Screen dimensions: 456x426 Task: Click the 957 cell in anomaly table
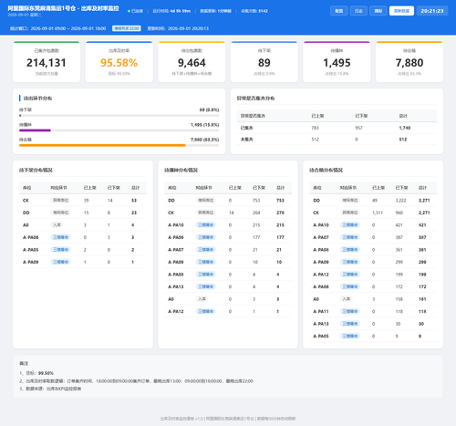coord(358,128)
